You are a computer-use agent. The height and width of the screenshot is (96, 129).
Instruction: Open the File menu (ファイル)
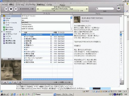click(x=5, y=4)
